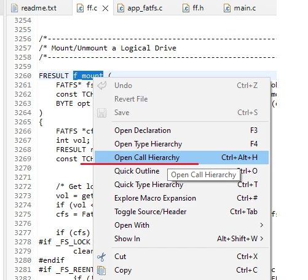This screenshot has height=280, width=308.
Task: Click 'if (cfs)' on line 3277
Action: click(73, 233)
